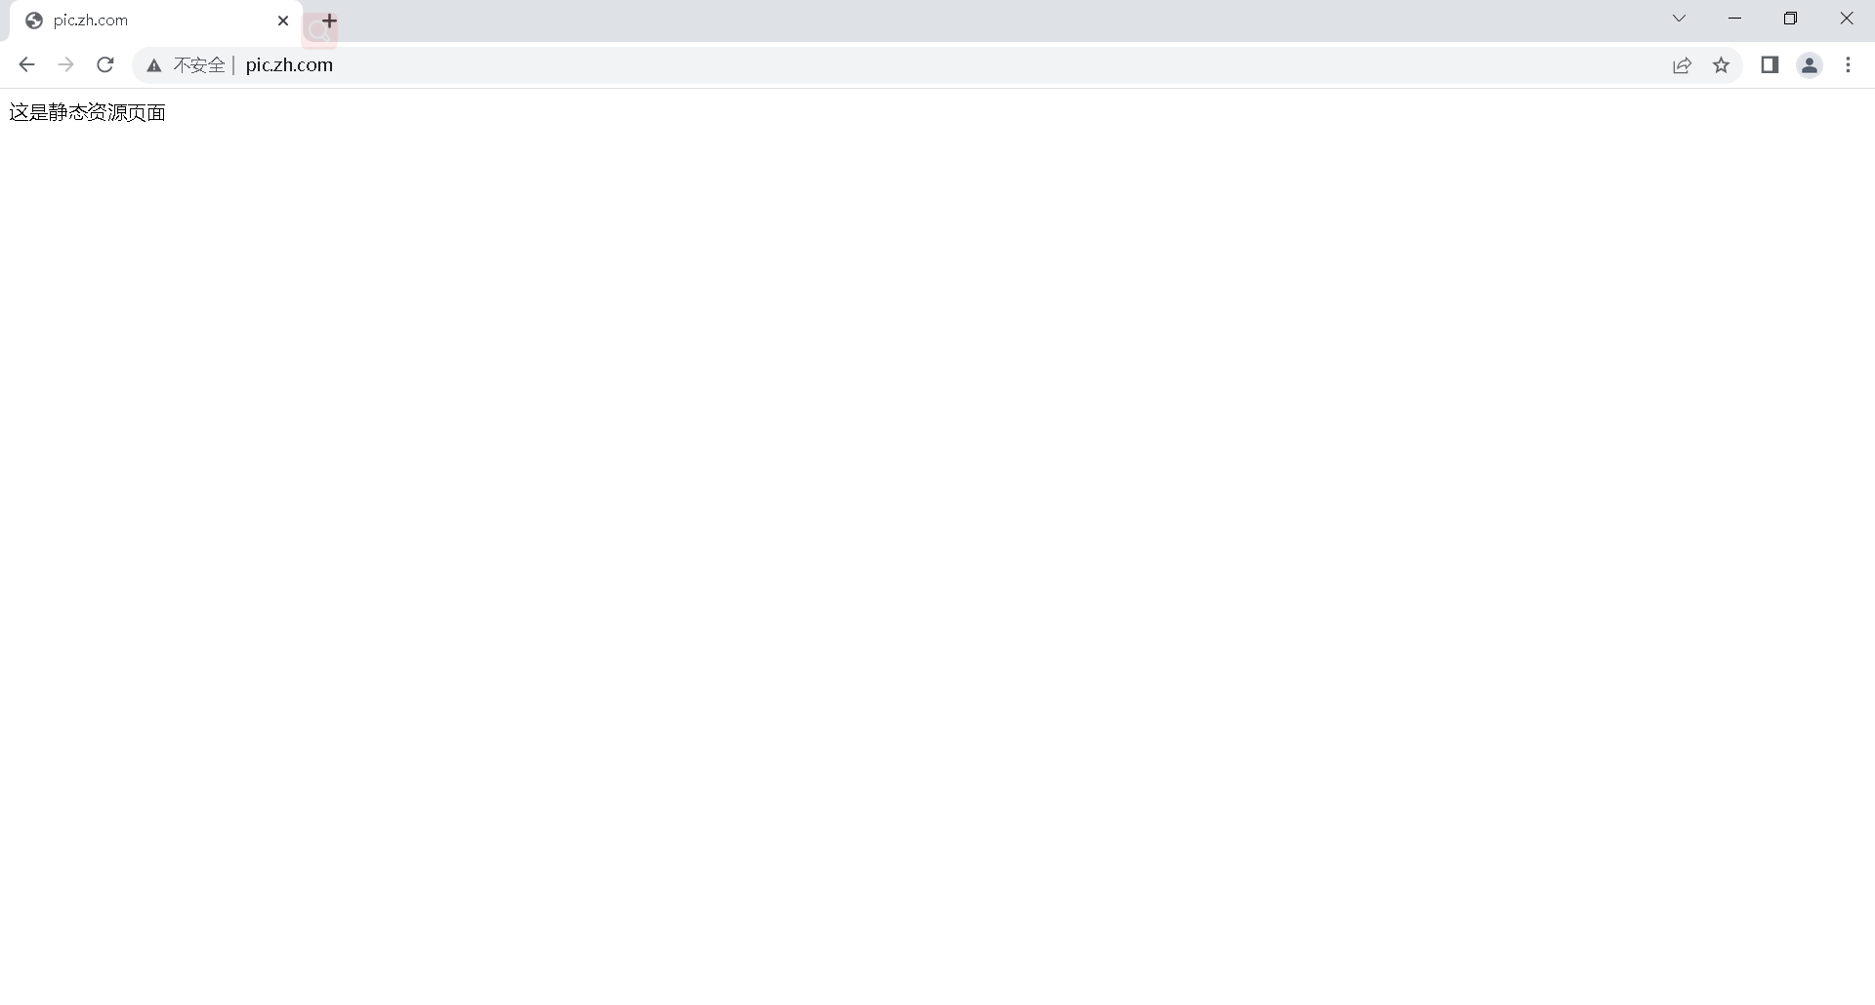This screenshot has height=1005, width=1875.
Task: Toggle the browser side panel
Action: pos(1770,65)
